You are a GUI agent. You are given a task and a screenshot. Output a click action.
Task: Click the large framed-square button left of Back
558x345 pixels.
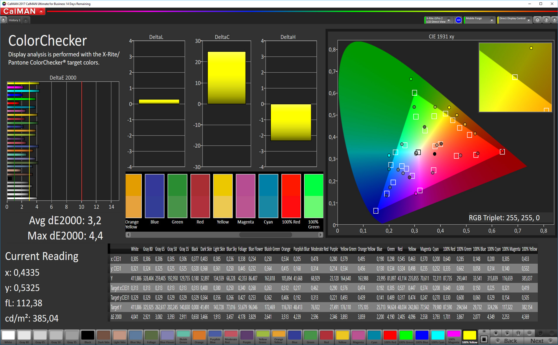(484, 339)
